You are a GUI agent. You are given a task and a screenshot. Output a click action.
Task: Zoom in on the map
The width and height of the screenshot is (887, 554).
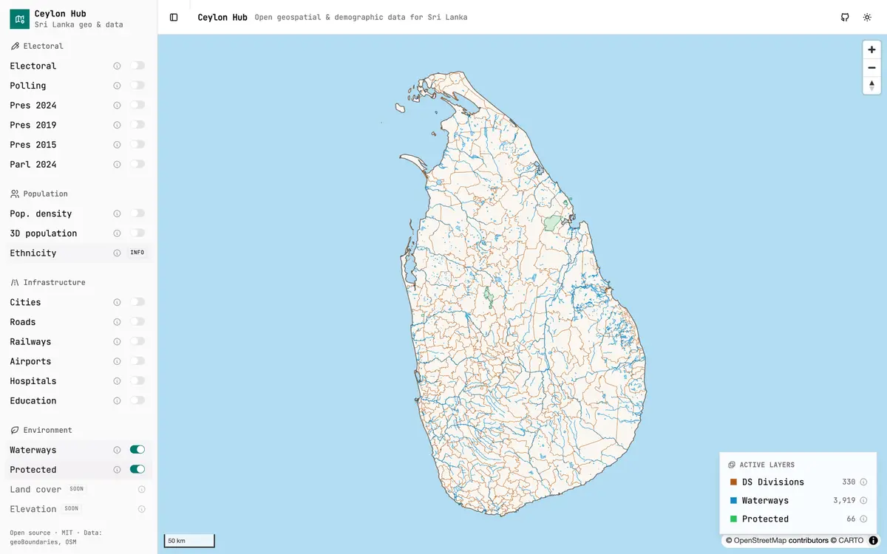click(x=872, y=49)
